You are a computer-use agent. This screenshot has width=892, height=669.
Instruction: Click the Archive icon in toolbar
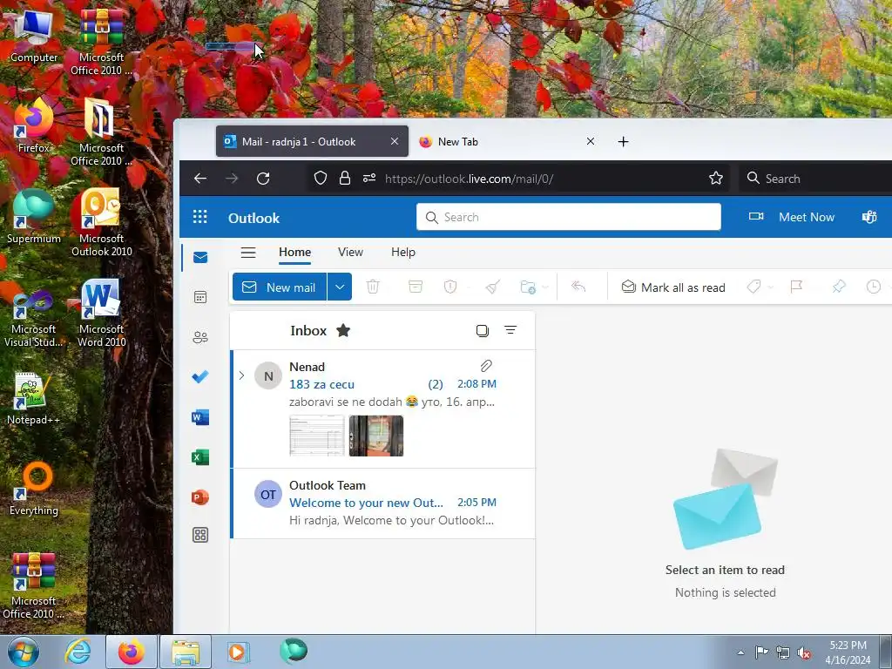(x=416, y=287)
